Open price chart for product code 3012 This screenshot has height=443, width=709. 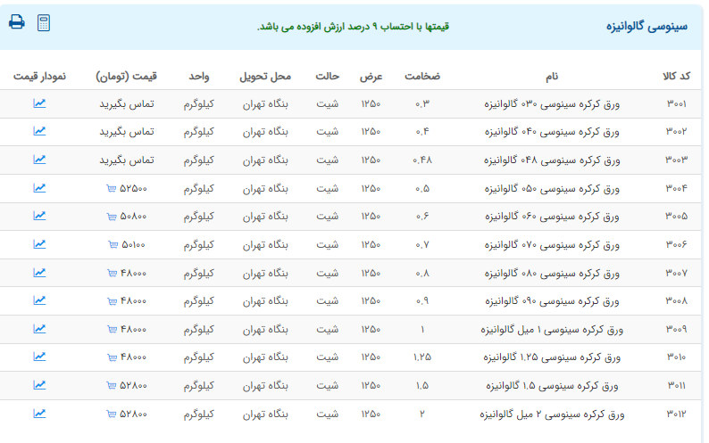tap(39, 414)
